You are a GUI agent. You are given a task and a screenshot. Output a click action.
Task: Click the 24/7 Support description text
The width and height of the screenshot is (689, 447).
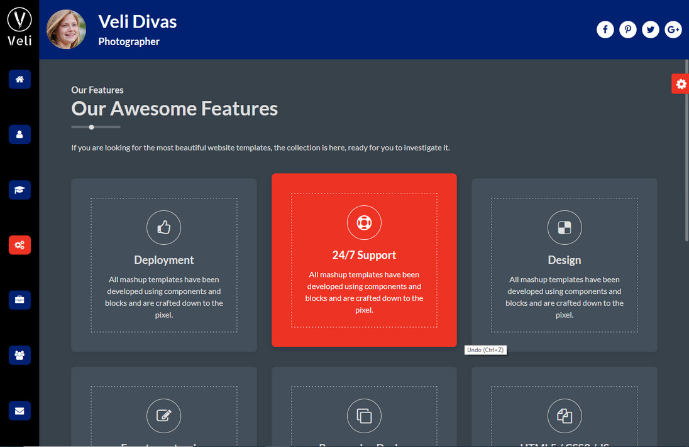[364, 292]
